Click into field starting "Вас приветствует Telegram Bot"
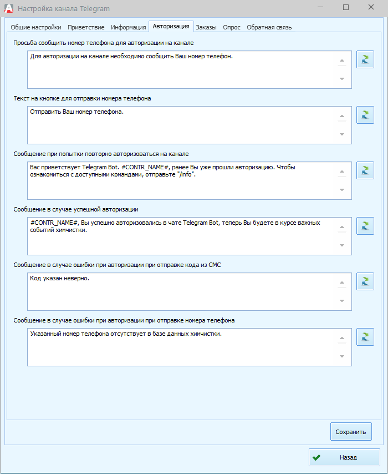This screenshot has width=388, height=474. point(190,181)
